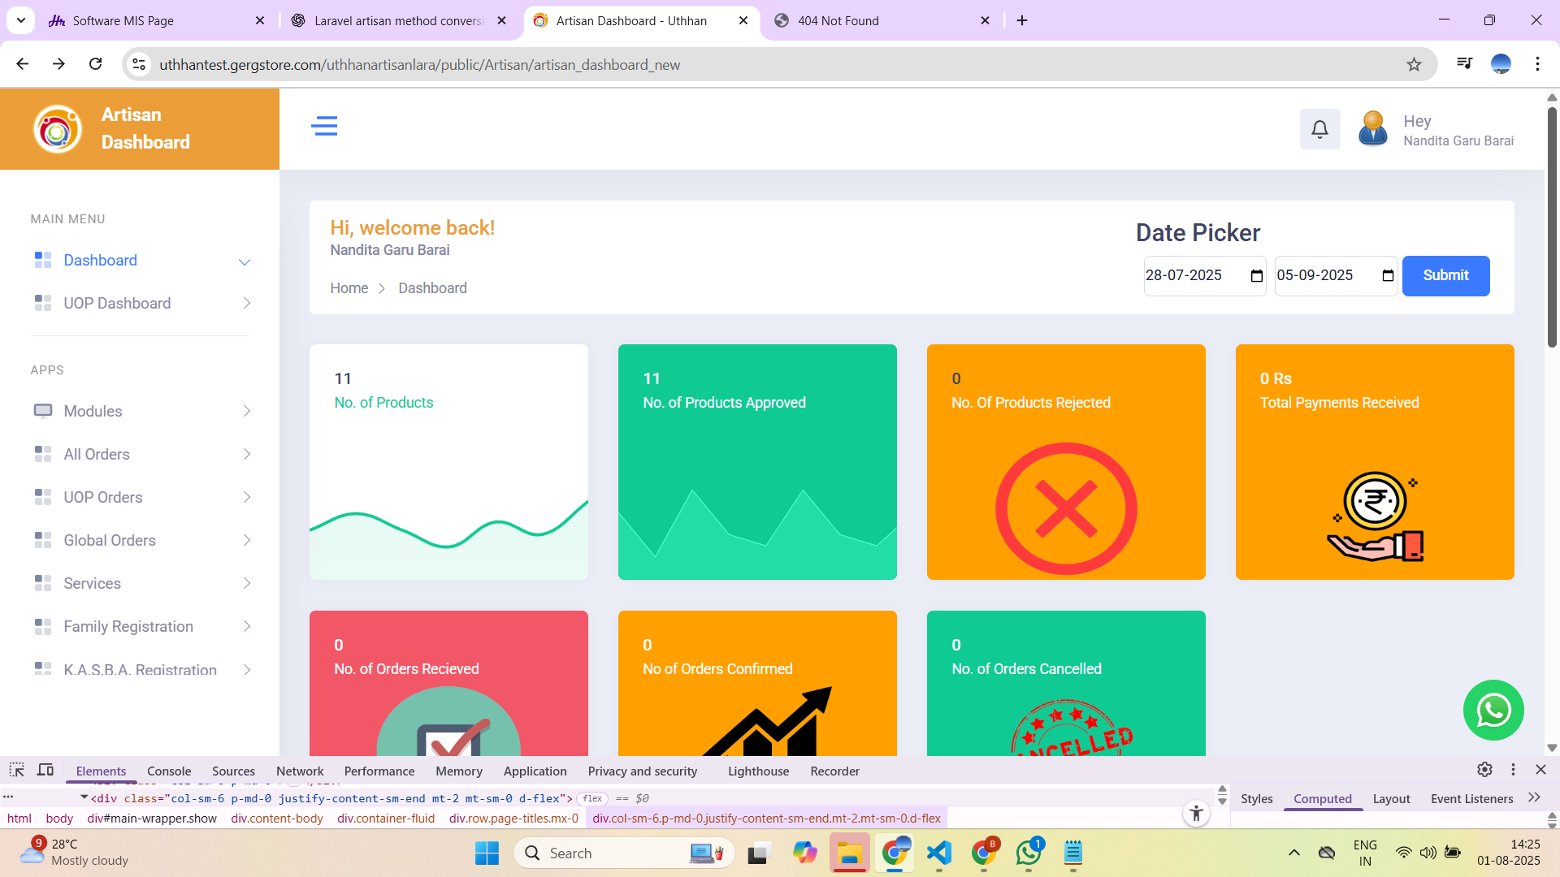Open the Network tab in DevTools
The image size is (1560, 877).
pyautogui.click(x=300, y=771)
